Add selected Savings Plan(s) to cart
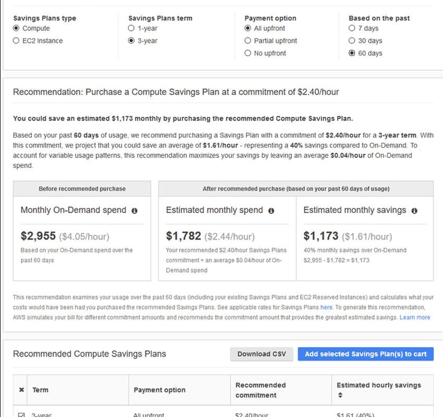This screenshot has height=417, width=443. (x=365, y=354)
